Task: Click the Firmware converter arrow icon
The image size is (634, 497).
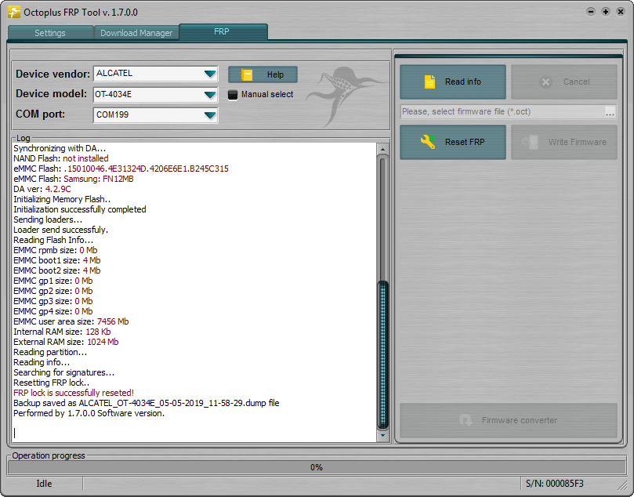Action: pos(466,420)
